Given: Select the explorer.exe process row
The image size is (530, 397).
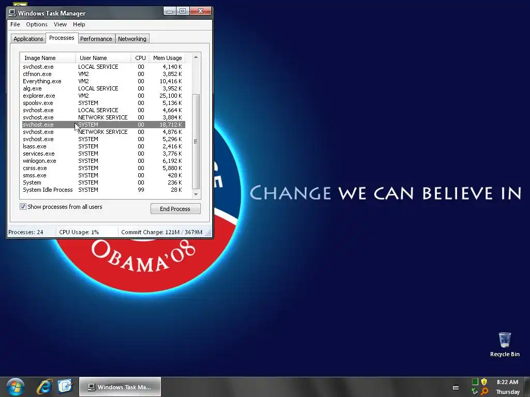Looking at the screenshot, I should 104,96.
